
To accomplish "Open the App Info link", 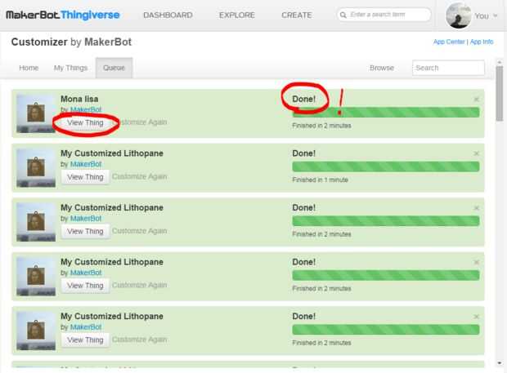I will point(482,42).
